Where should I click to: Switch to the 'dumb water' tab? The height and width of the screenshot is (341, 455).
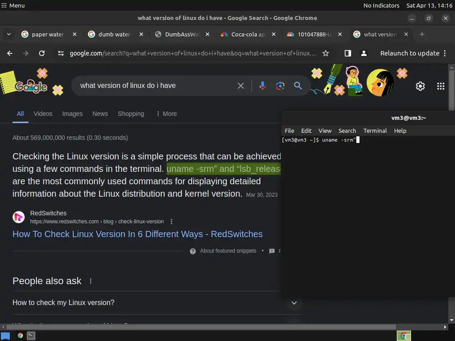[x=114, y=34]
